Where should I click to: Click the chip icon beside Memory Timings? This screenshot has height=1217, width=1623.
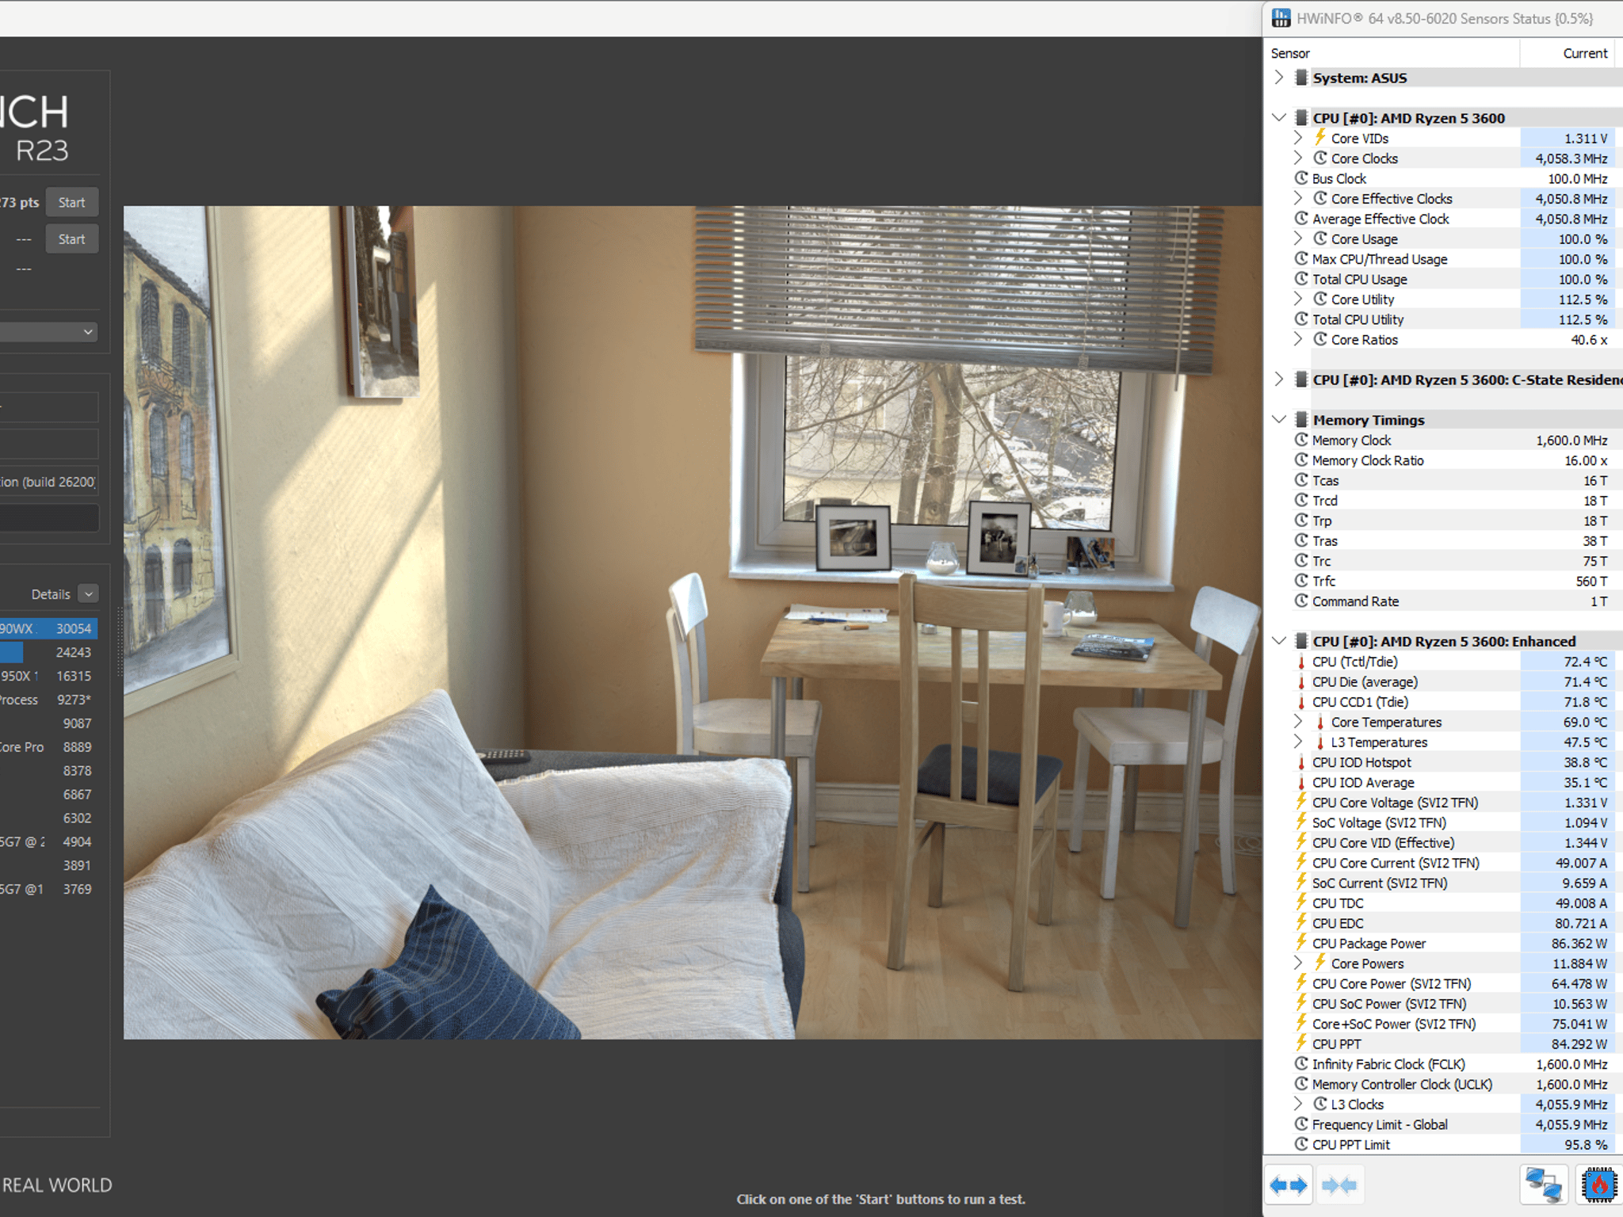click(1301, 420)
